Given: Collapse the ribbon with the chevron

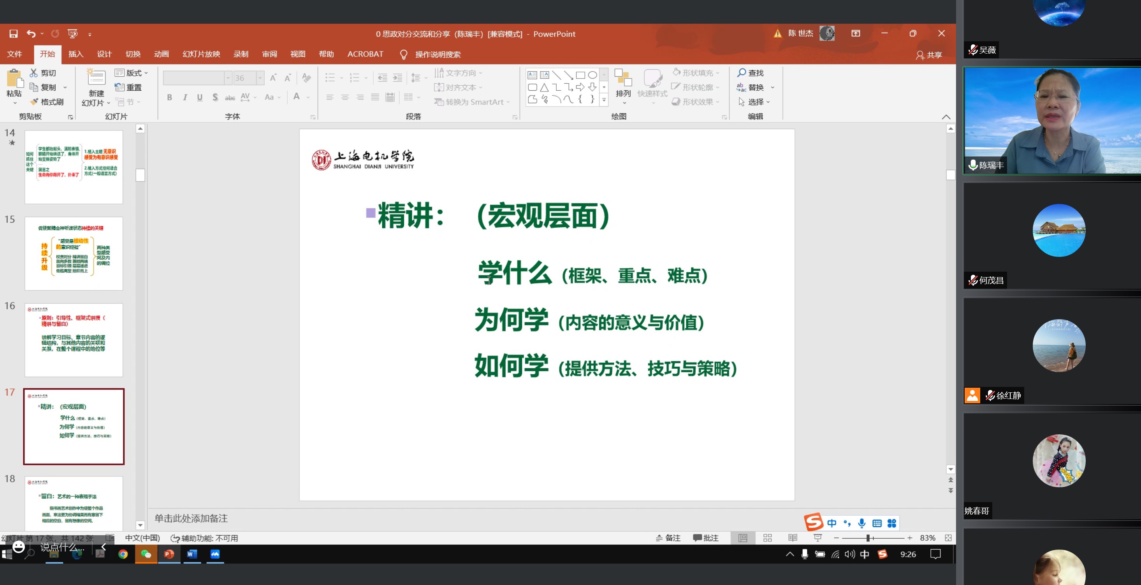Looking at the screenshot, I should 946,117.
